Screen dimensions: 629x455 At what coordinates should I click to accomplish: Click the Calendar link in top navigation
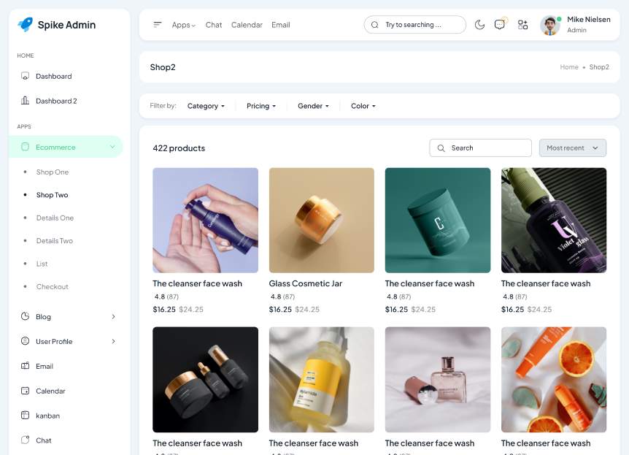click(x=247, y=25)
